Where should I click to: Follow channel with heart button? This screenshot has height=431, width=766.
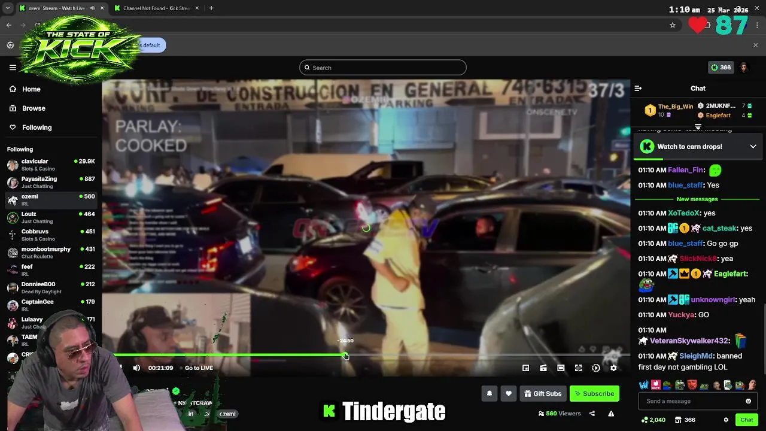click(508, 393)
